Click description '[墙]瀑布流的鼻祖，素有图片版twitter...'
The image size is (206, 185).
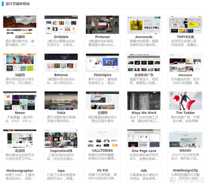pyautogui.click(x=102, y=43)
